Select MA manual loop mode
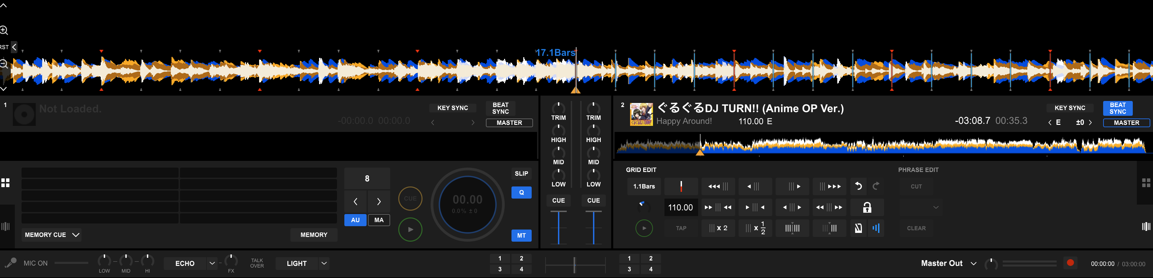This screenshot has height=278, width=1153. coord(379,220)
